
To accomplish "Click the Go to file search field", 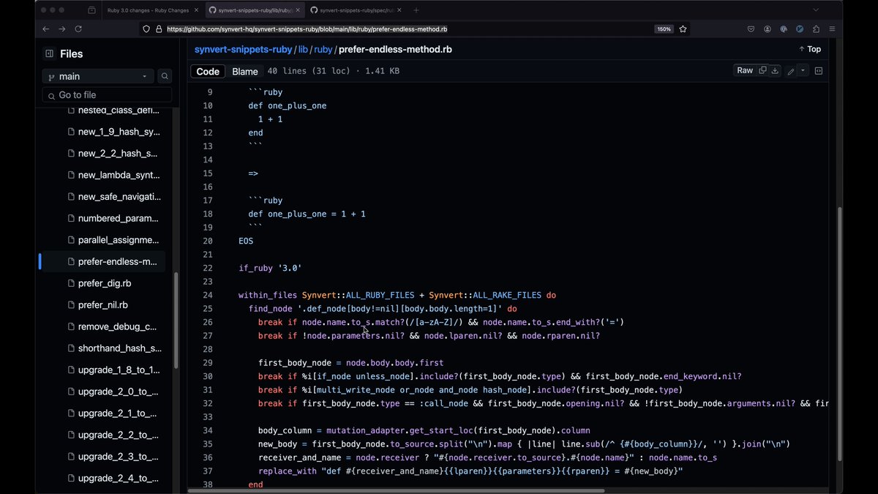I will pyautogui.click(x=107, y=95).
